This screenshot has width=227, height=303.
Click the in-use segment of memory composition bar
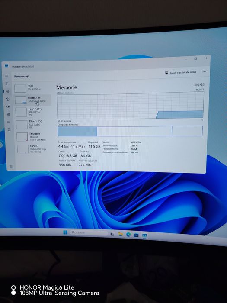pyautogui.click(x=77, y=132)
